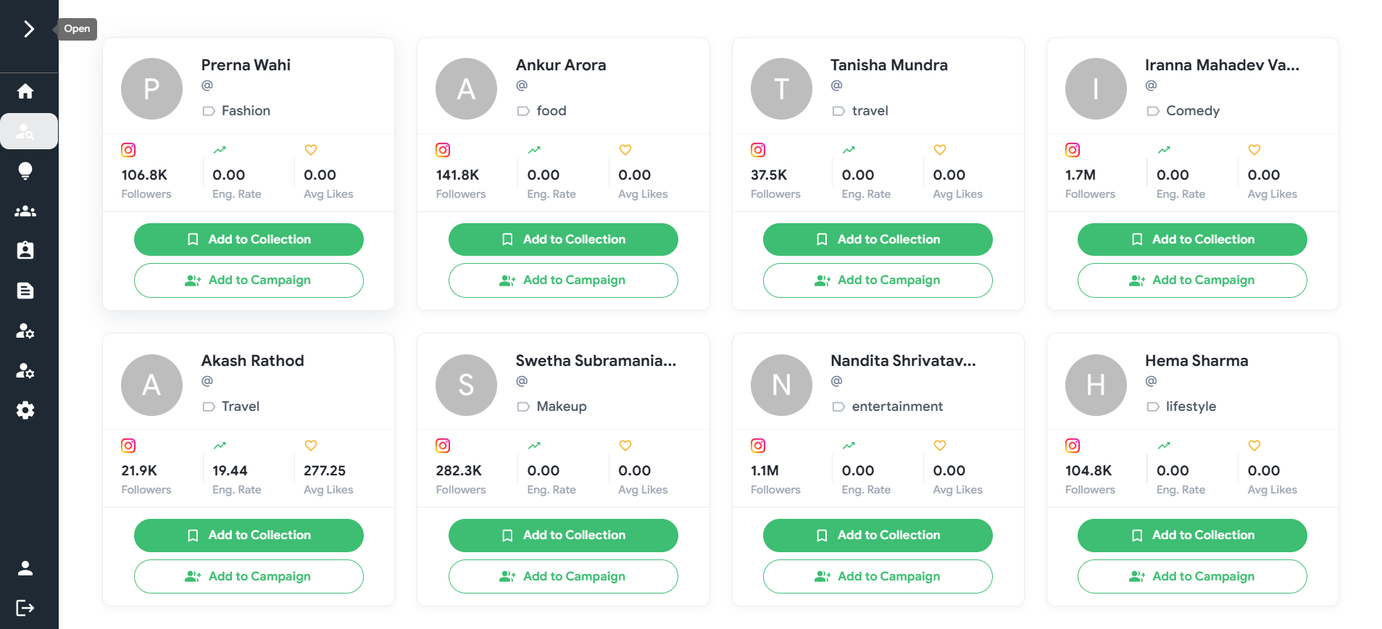Open the reports document icon

25,290
